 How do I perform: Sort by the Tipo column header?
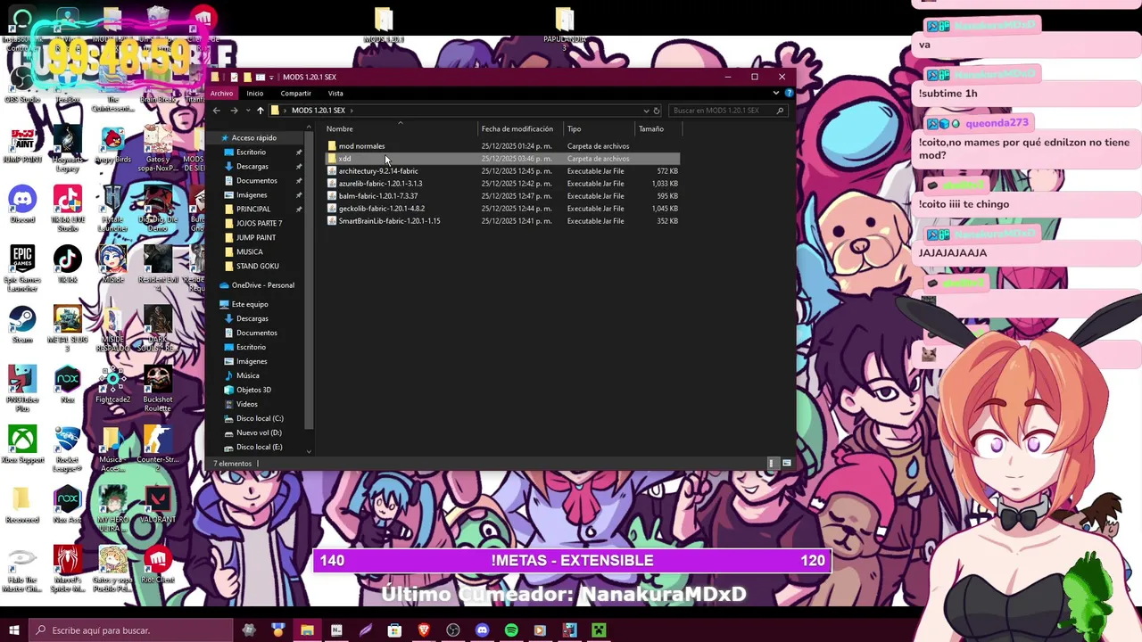tap(600, 129)
